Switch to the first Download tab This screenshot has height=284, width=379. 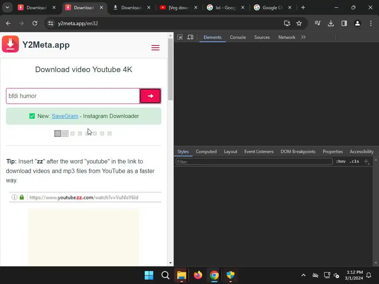click(x=37, y=7)
